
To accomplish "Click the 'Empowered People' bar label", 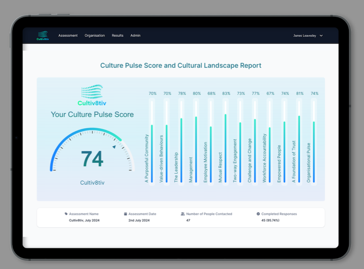I will pyautogui.click(x=279, y=164).
